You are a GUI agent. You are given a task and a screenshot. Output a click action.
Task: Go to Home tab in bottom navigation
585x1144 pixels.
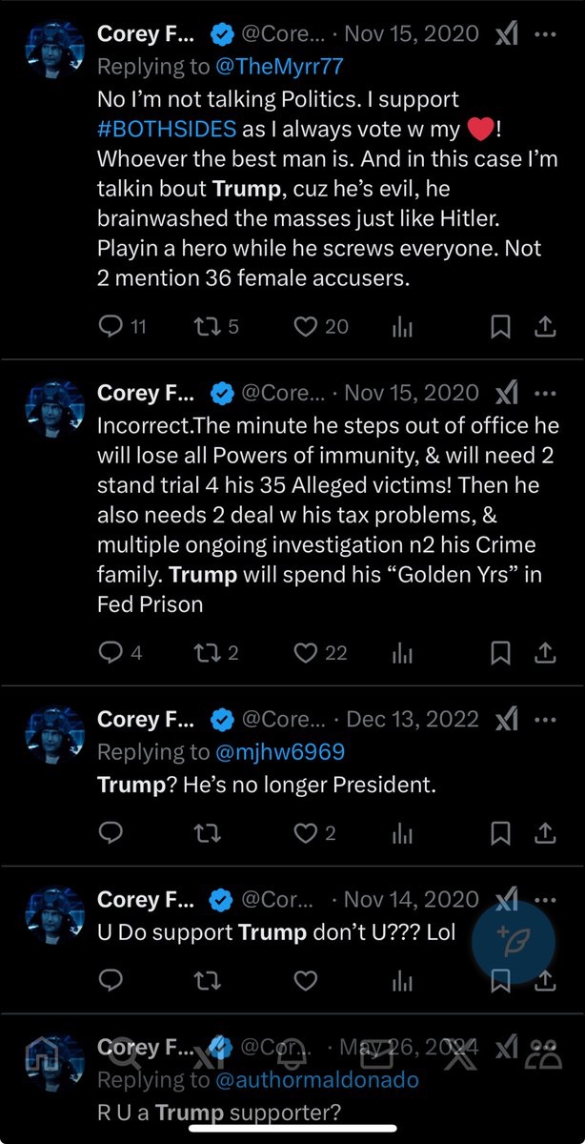(x=42, y=1052)
